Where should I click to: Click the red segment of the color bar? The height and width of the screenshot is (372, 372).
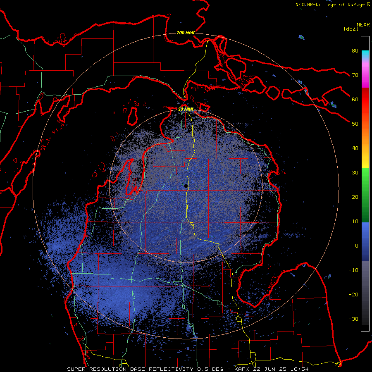365,100
